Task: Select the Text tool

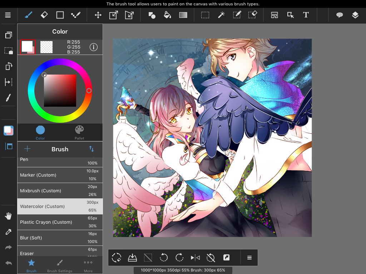Action: coord(306,15)
